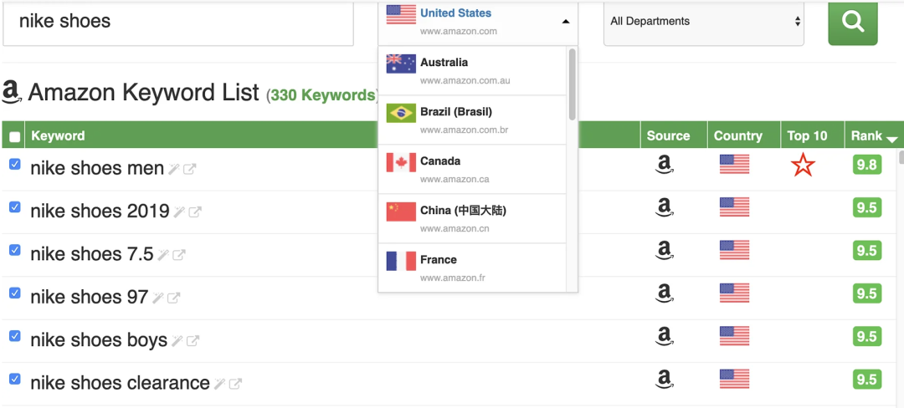Click the country list scrollbar
The image size is (904, 408).
(573, 84)
